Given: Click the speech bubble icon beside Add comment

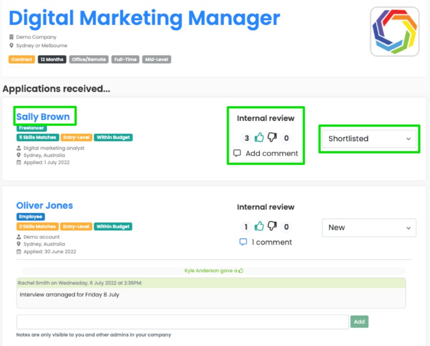Looking at the screenshot, I should (237, 153).
